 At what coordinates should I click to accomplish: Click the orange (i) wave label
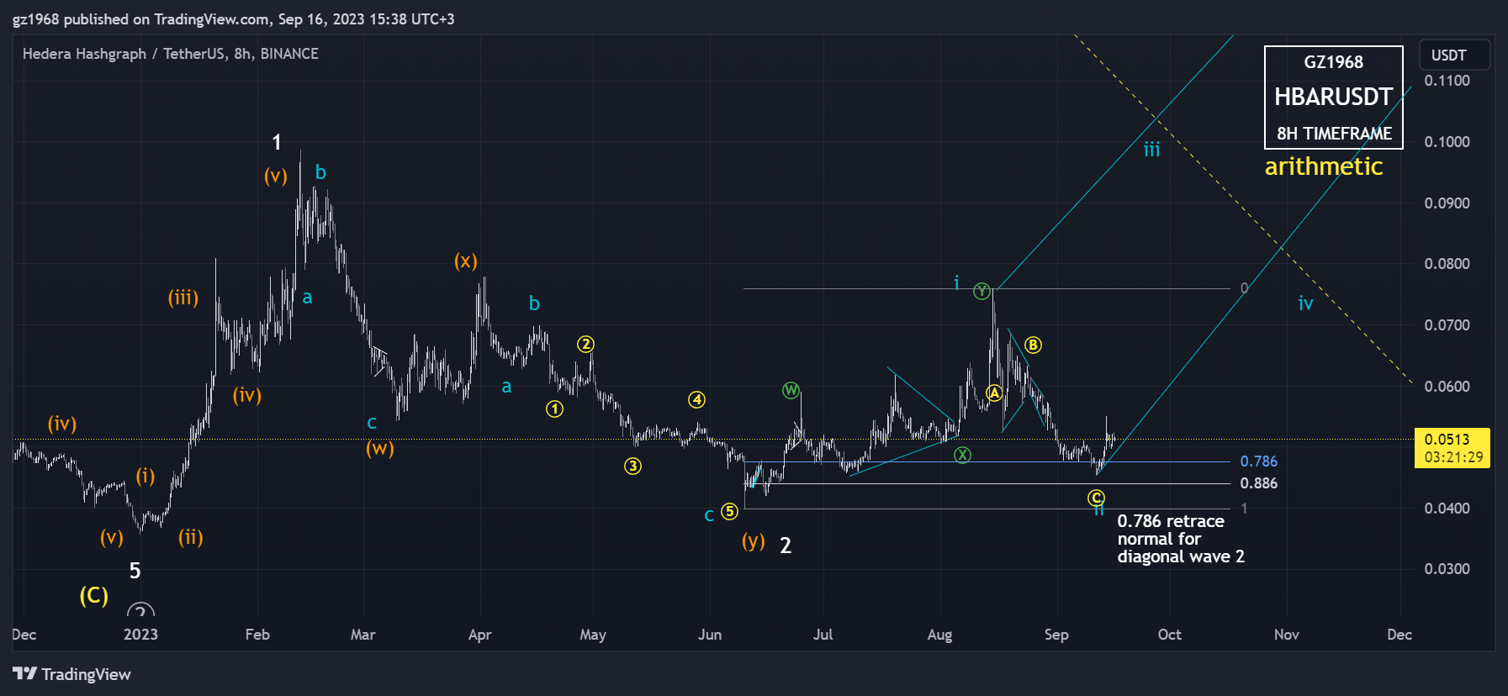click(146, 477)
